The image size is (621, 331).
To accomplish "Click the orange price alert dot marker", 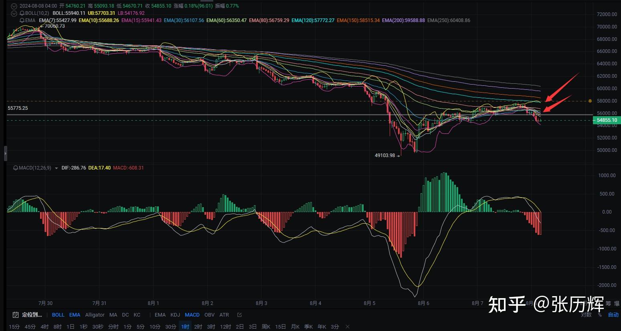I will click(x=590, y=101).
